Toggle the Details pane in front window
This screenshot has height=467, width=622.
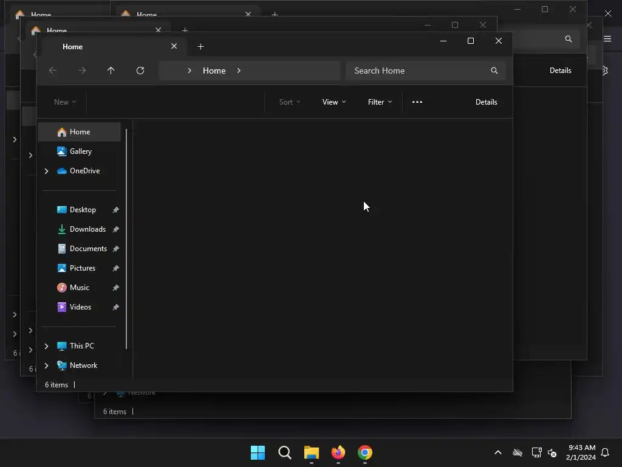(x=486, y=102)
